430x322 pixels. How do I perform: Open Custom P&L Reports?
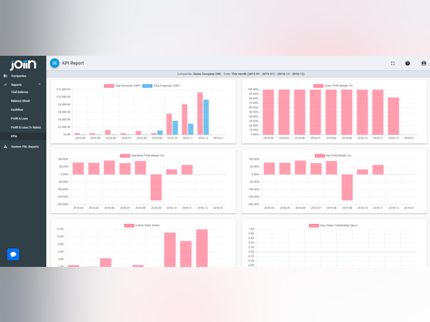coord(24,147)
